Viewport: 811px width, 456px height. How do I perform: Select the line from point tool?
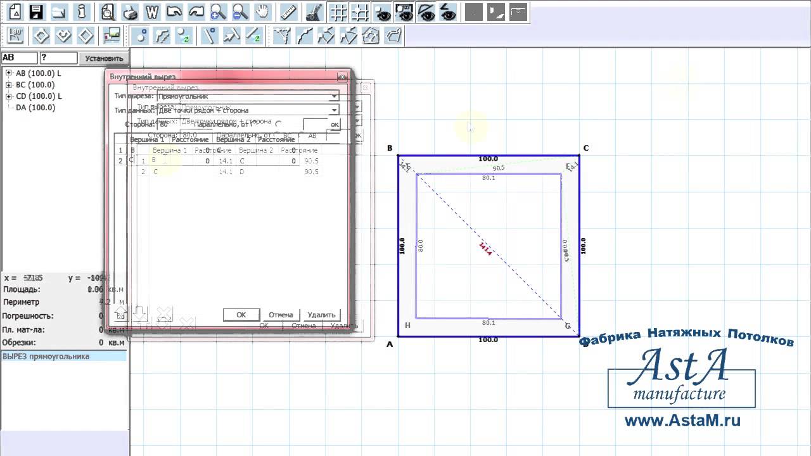[210, 35]
